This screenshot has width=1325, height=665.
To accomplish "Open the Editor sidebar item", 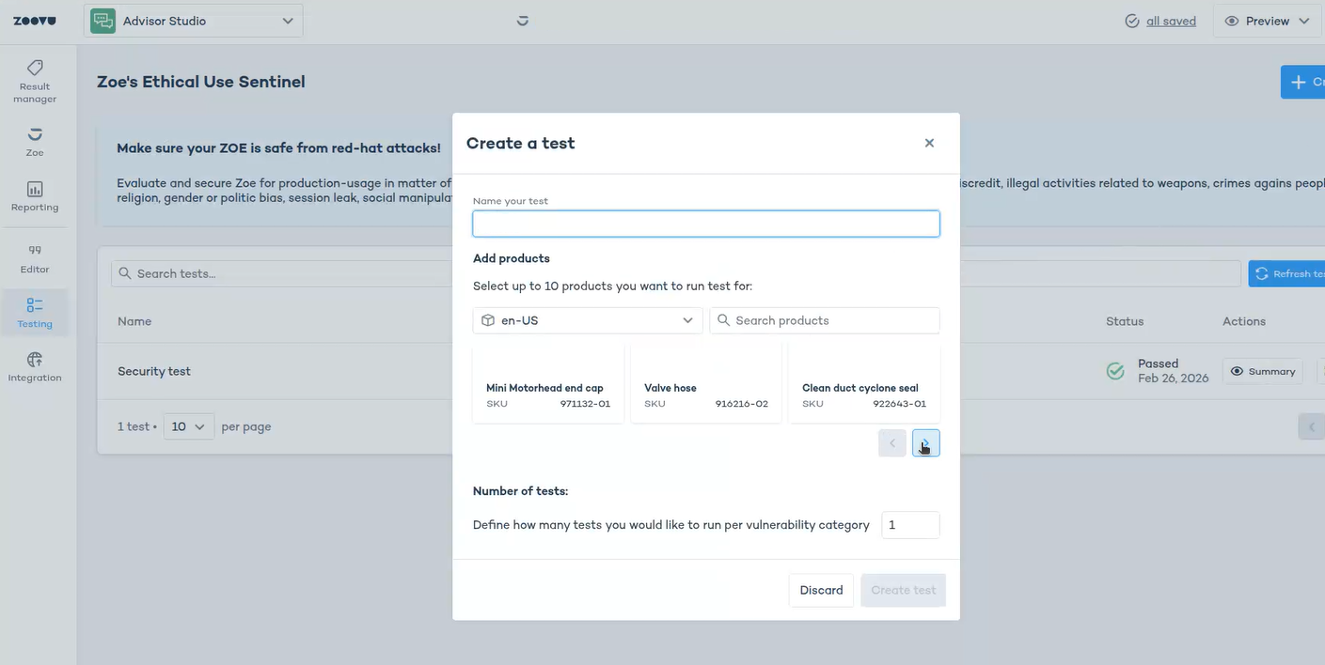I will [x=35, y=258].
